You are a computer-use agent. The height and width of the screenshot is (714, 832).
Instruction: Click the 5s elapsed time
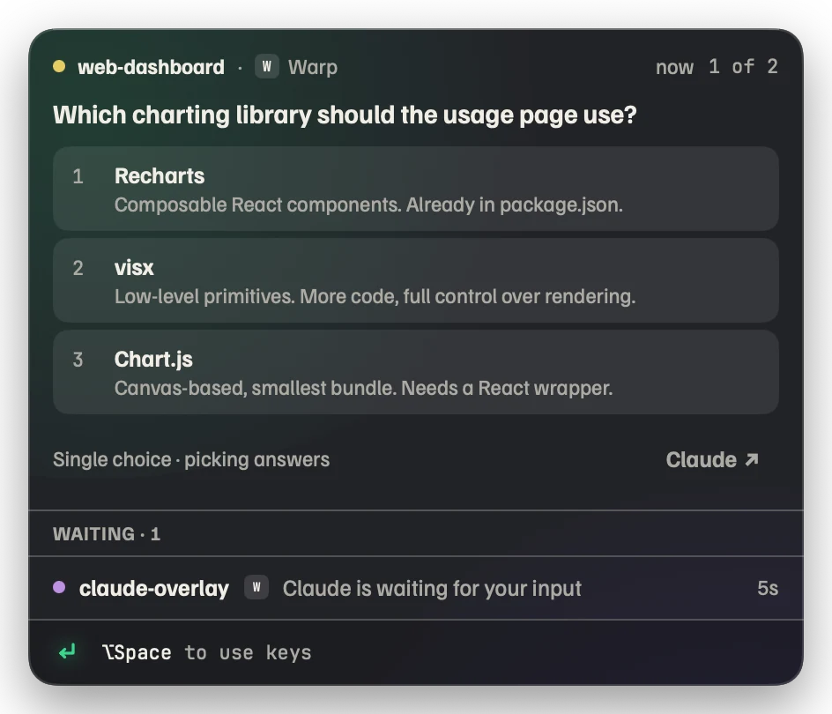coord(768,588)
